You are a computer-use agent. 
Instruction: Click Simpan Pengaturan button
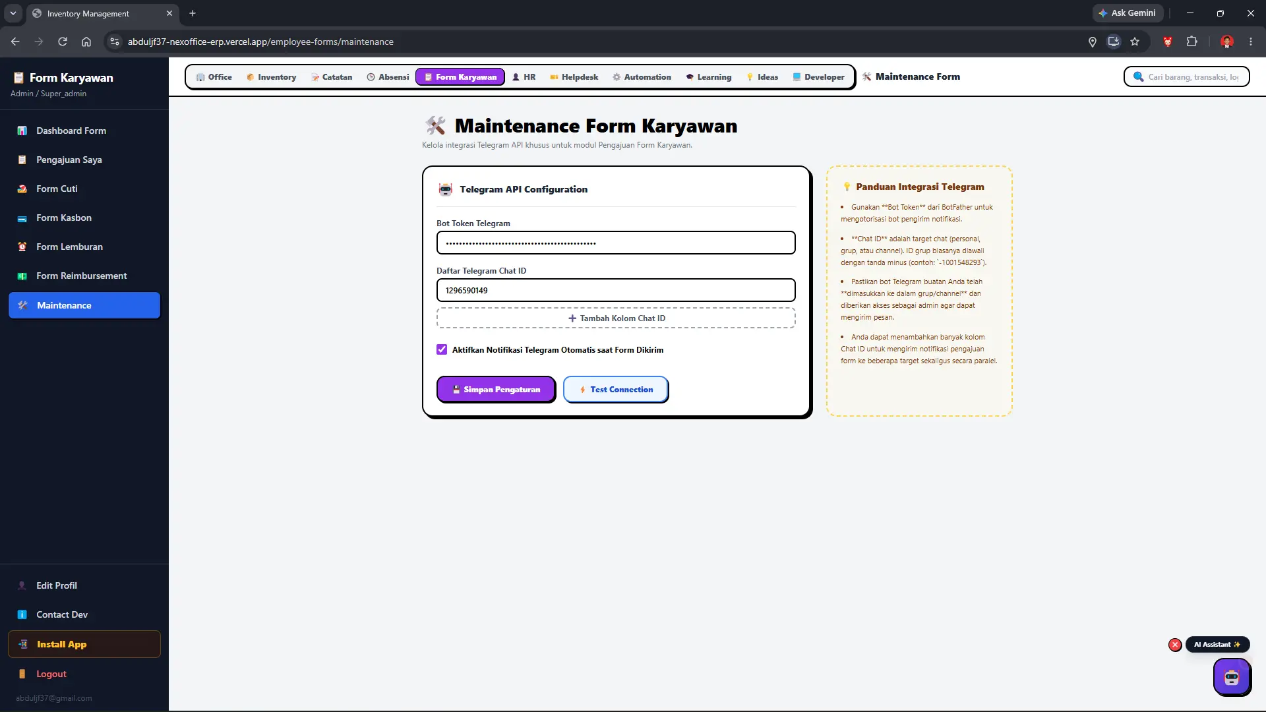496,390
